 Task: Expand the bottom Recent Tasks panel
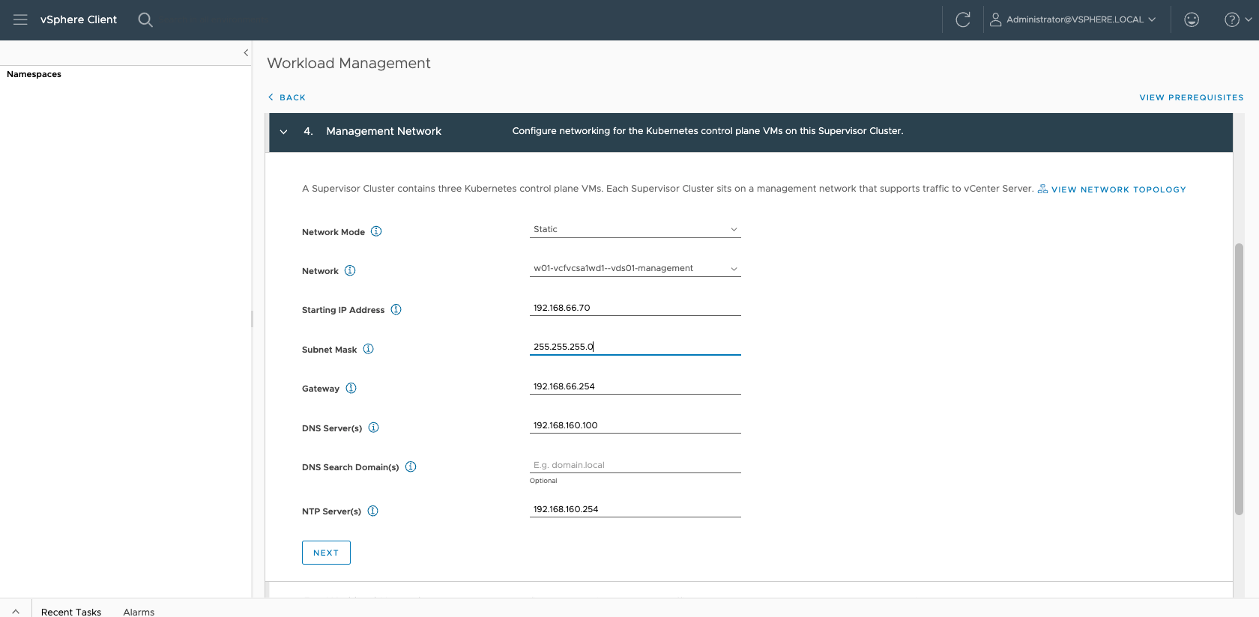(x=16, y=611)
